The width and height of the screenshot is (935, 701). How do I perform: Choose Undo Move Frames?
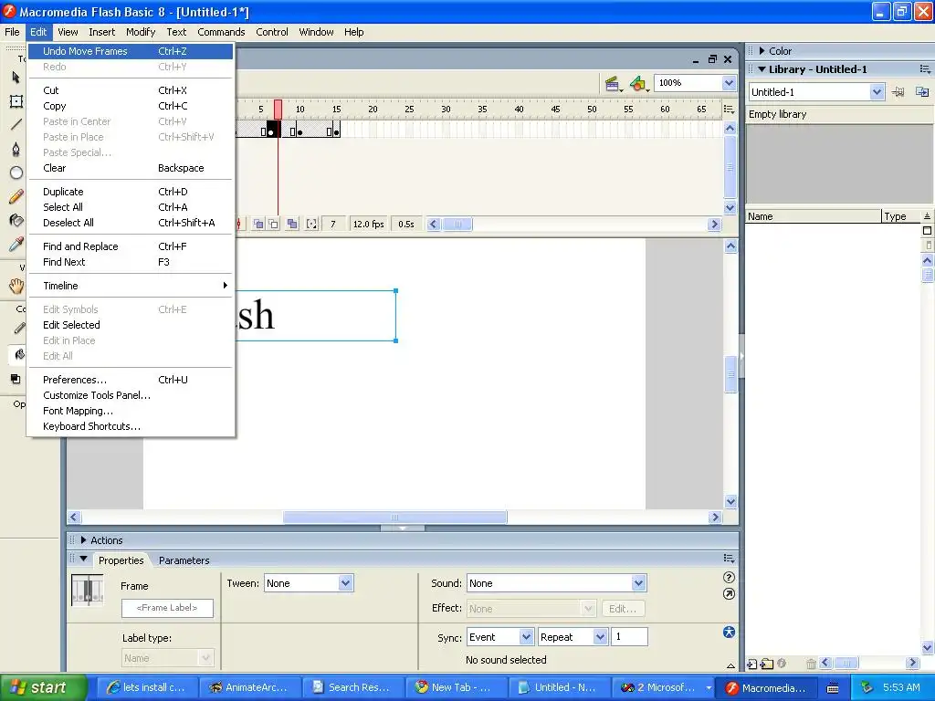pyautogui.click(x=130, y=51)
